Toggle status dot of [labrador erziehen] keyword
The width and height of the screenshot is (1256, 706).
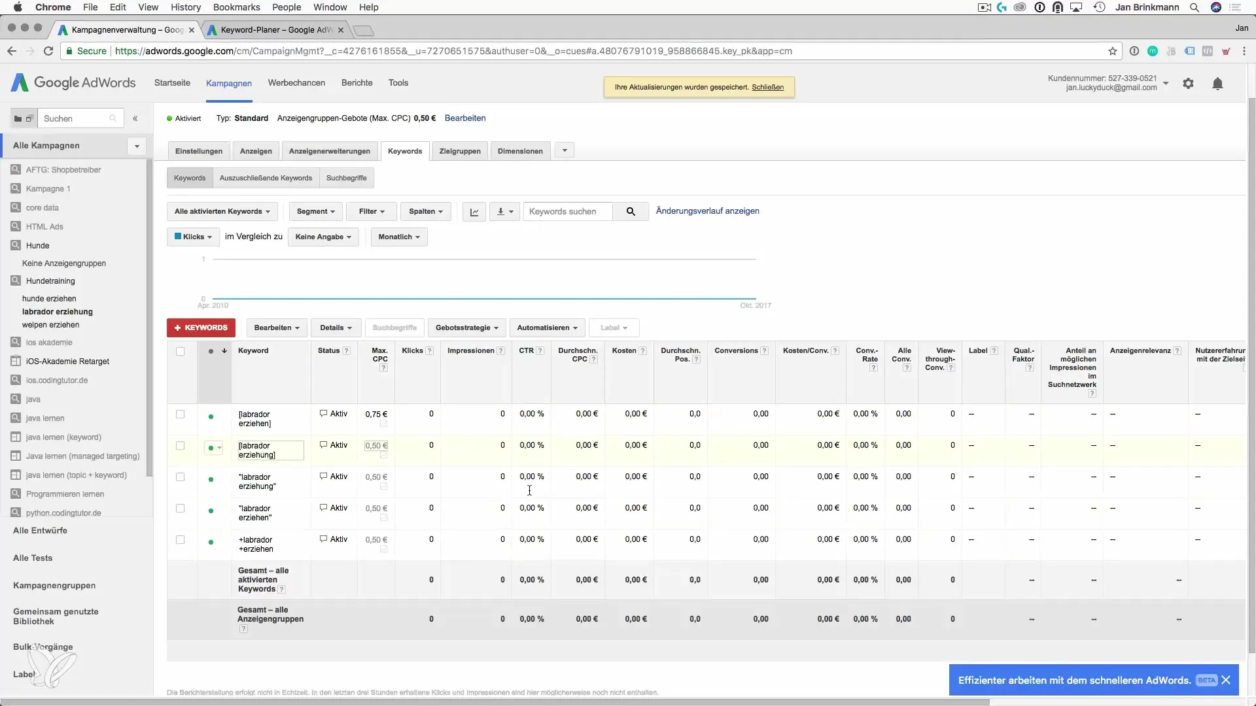211,416
